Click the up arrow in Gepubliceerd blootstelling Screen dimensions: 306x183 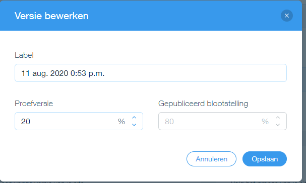pos(278,118)
